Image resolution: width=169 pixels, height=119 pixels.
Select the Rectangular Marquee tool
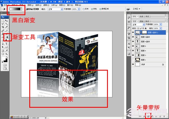point(3,21)
